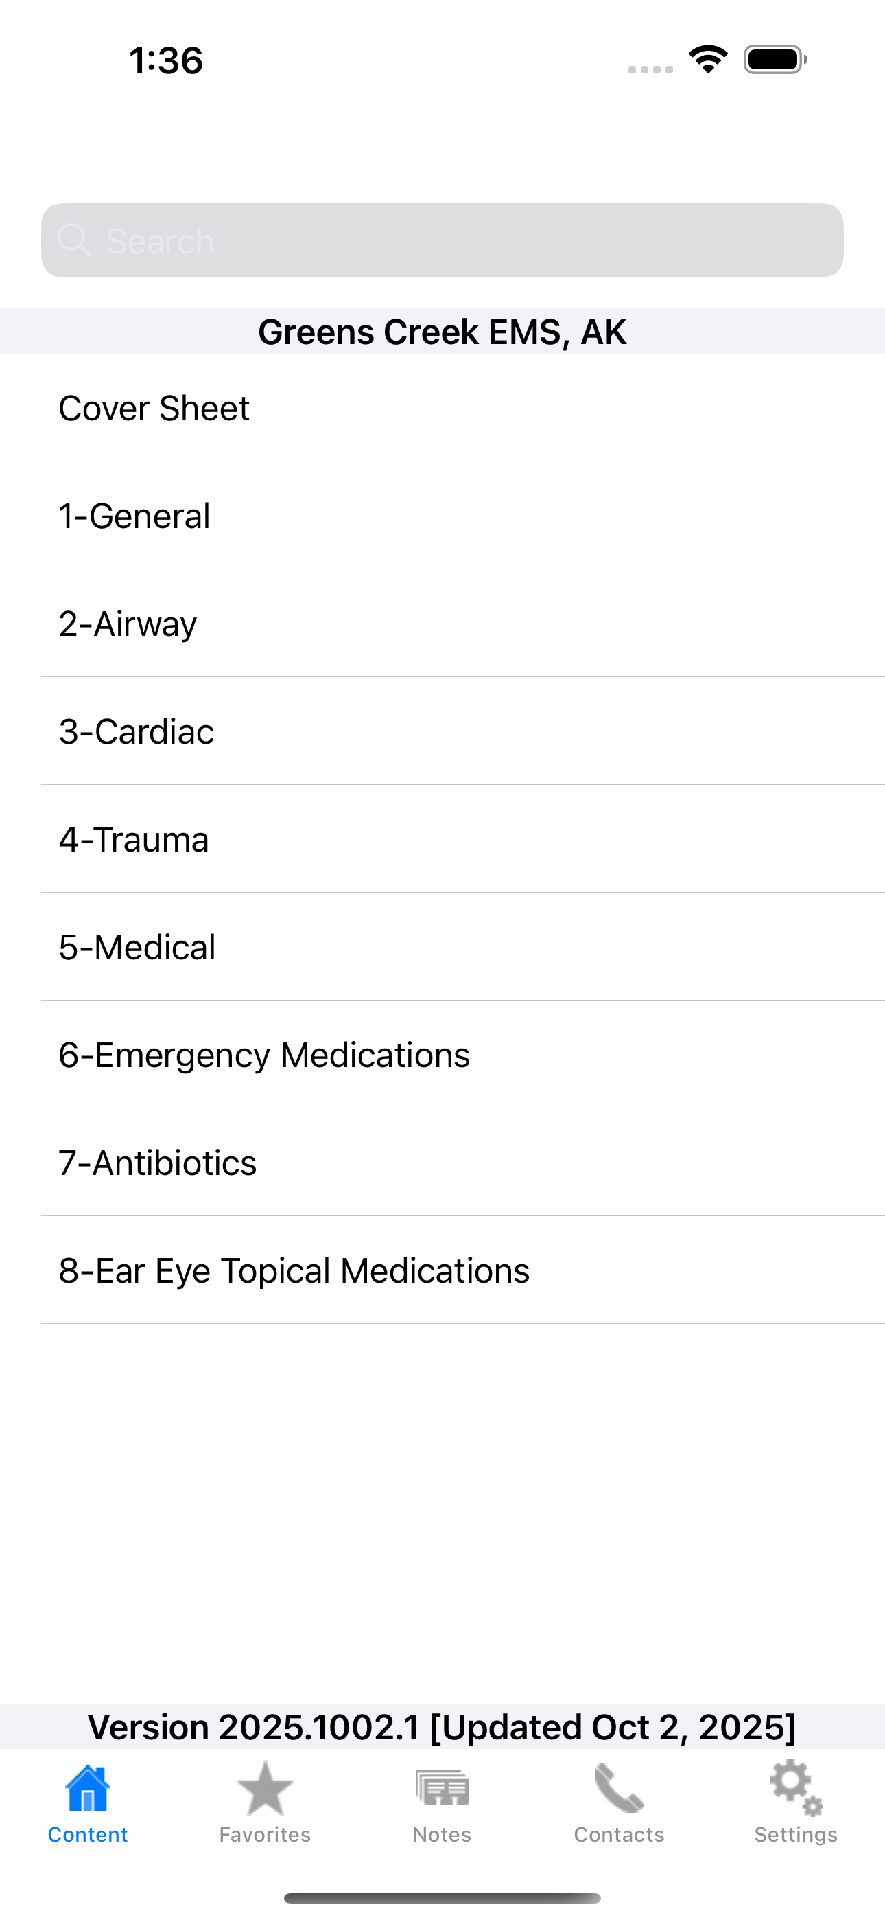Tap the Version 2025.1002.1 footer label
The height and width of the screenshot is (1920, 885).
[x=442, y=1727]
